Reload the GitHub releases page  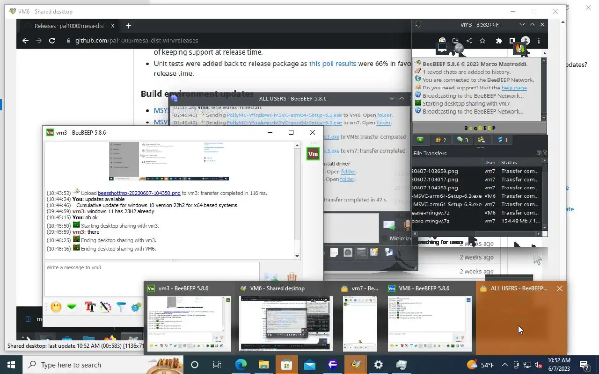pos(52,41)
